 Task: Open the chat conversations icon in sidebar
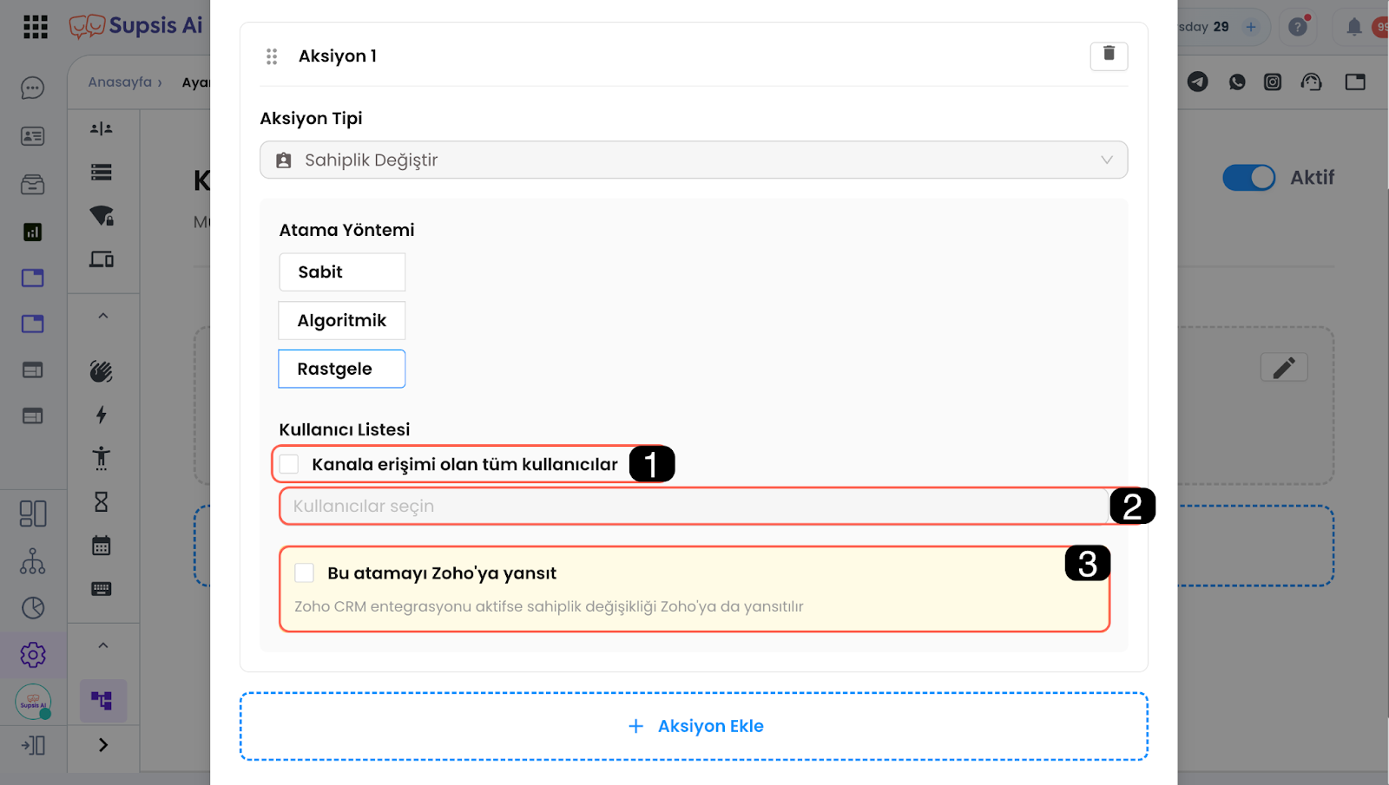tap(33, 88)
